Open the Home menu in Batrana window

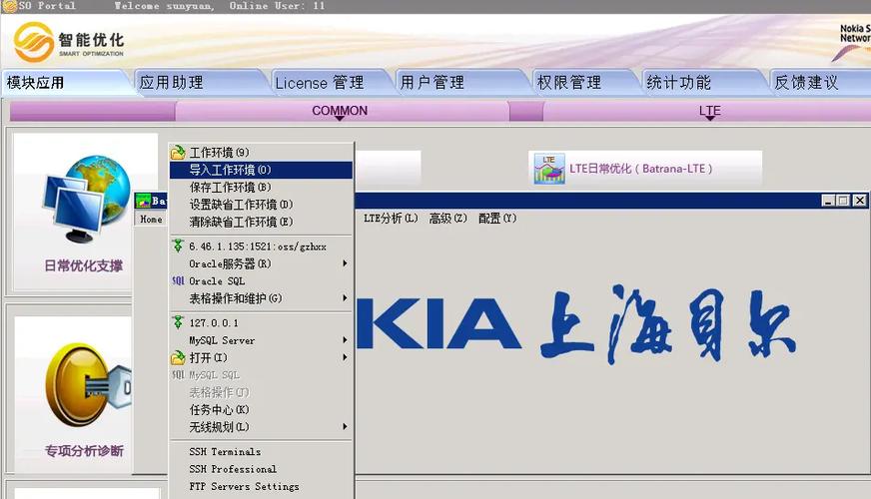pyautogui.click(x=151, y=220)
